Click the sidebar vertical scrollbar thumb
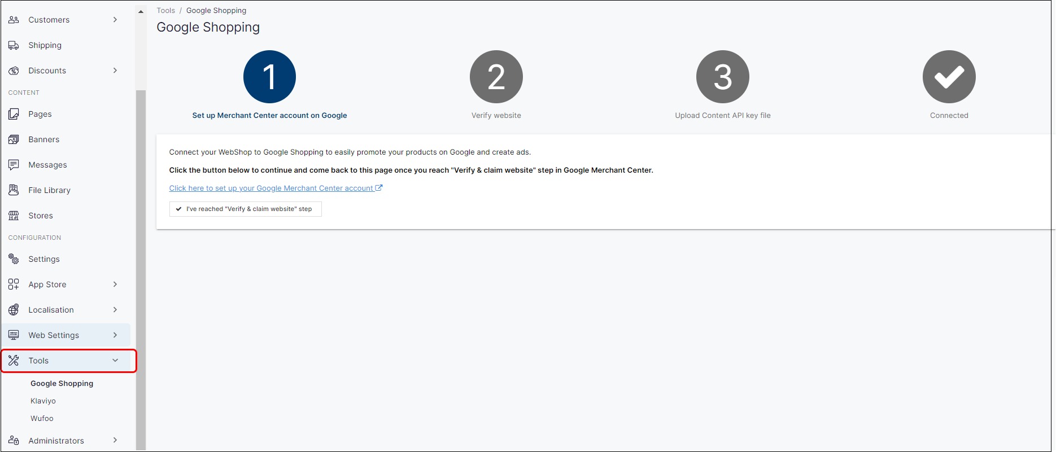 [x=141, y=254]
